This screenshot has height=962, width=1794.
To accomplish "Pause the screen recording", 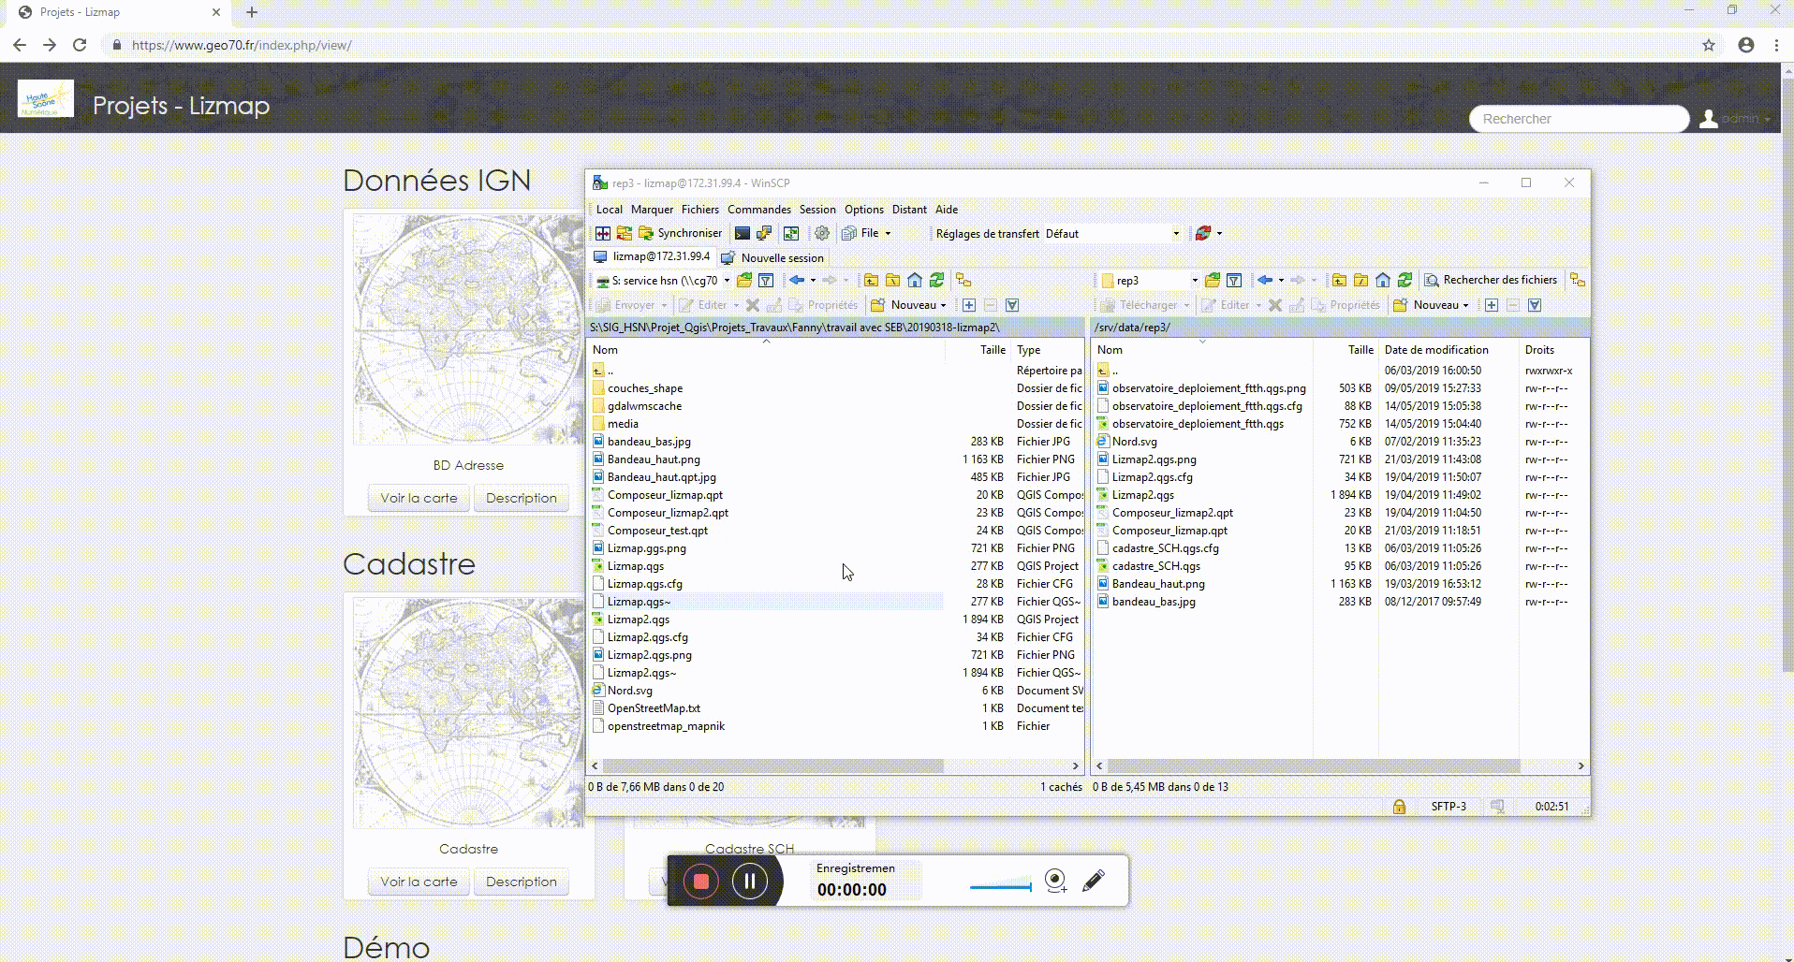I will pyautogui.click(x=750, y=882).
